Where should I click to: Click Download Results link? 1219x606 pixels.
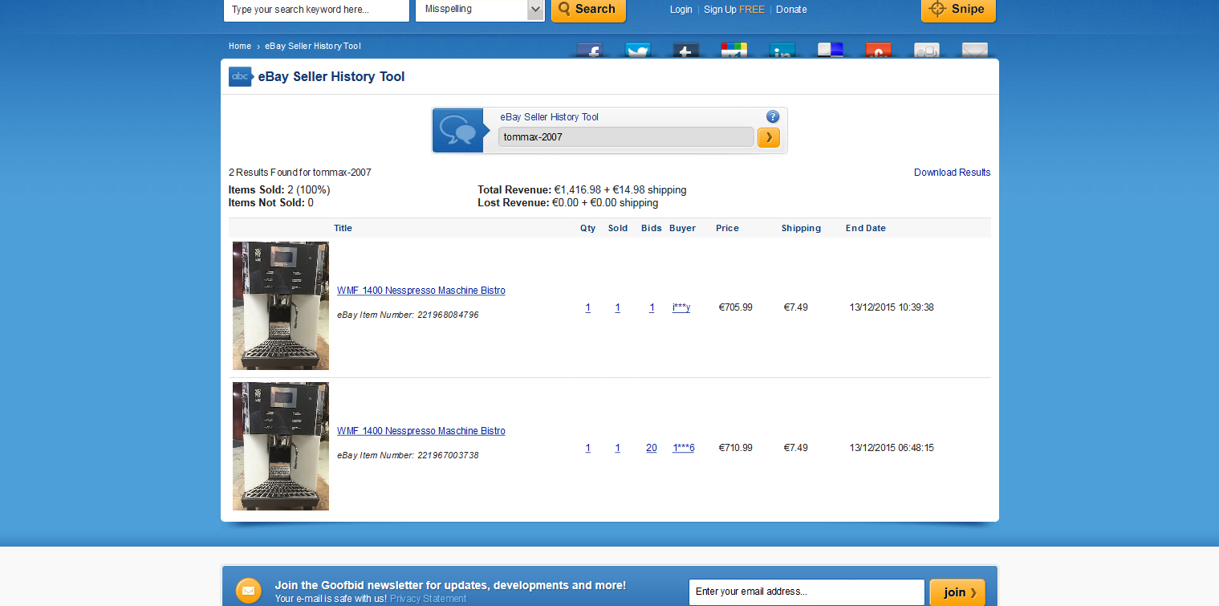point(952,173)
